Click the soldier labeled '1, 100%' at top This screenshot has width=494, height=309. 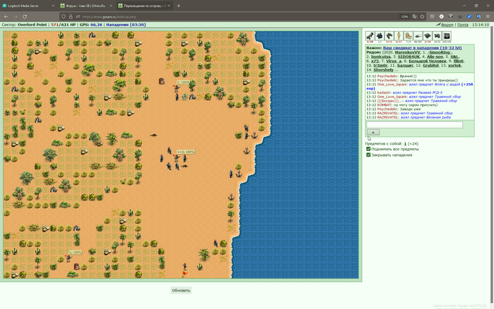click(x=177, y=88)
